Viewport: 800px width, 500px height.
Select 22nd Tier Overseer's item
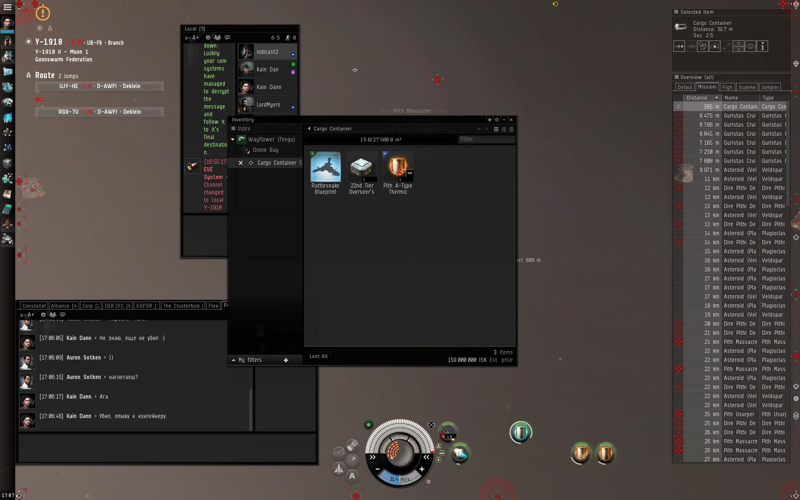tap(362, 173)
